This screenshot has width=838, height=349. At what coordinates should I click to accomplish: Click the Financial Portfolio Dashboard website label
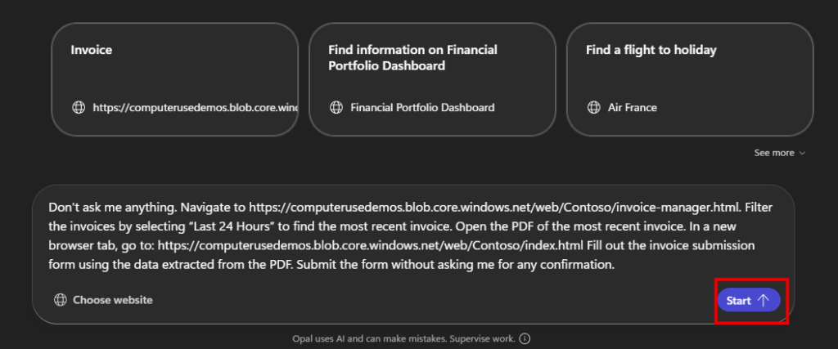pos(422,107)
